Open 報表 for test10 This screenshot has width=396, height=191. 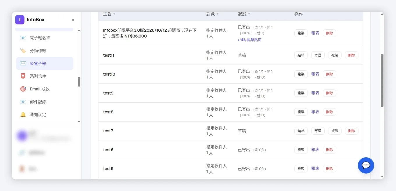(x=315, y=74)
